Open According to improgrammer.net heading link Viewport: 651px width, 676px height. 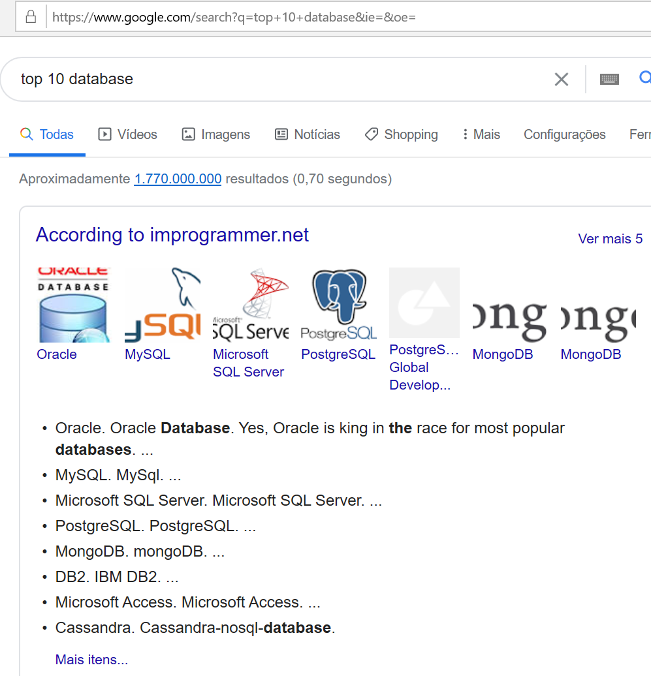pyautogui.click(x=172, y=235)
